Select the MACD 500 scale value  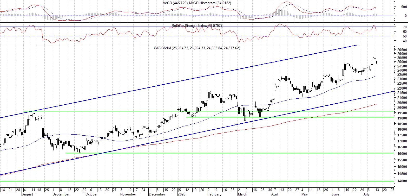[x=404, y=7]
